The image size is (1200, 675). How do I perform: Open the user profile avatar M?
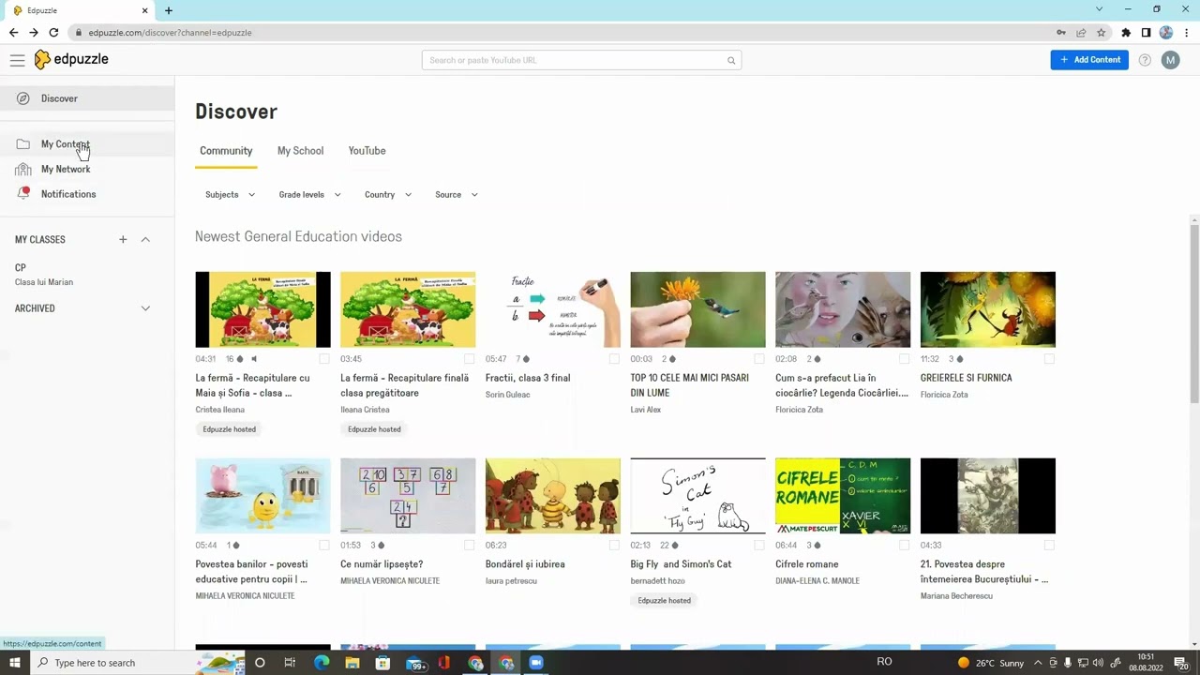[1170, 60]
